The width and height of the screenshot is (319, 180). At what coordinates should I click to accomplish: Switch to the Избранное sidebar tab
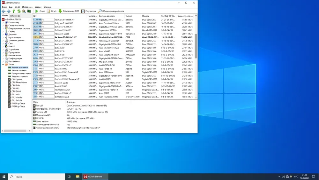point(15,16)
